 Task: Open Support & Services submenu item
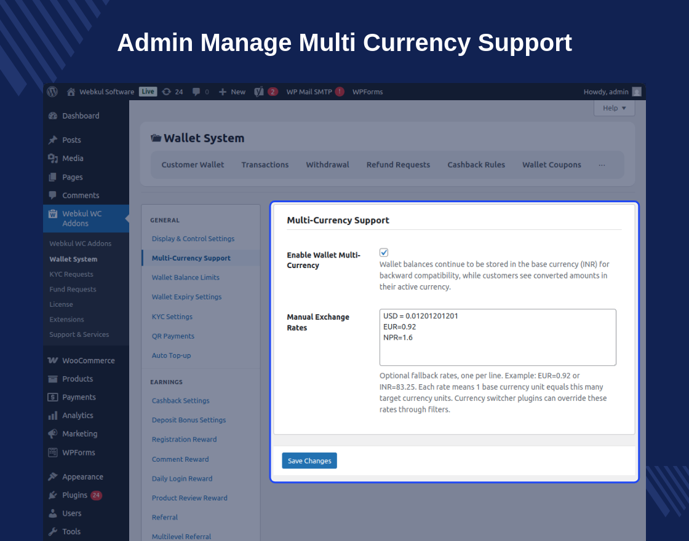tap(79, 334)
